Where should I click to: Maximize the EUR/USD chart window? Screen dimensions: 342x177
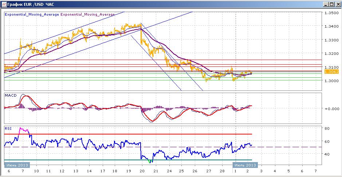pyautogui.click(x=331, y=4)
